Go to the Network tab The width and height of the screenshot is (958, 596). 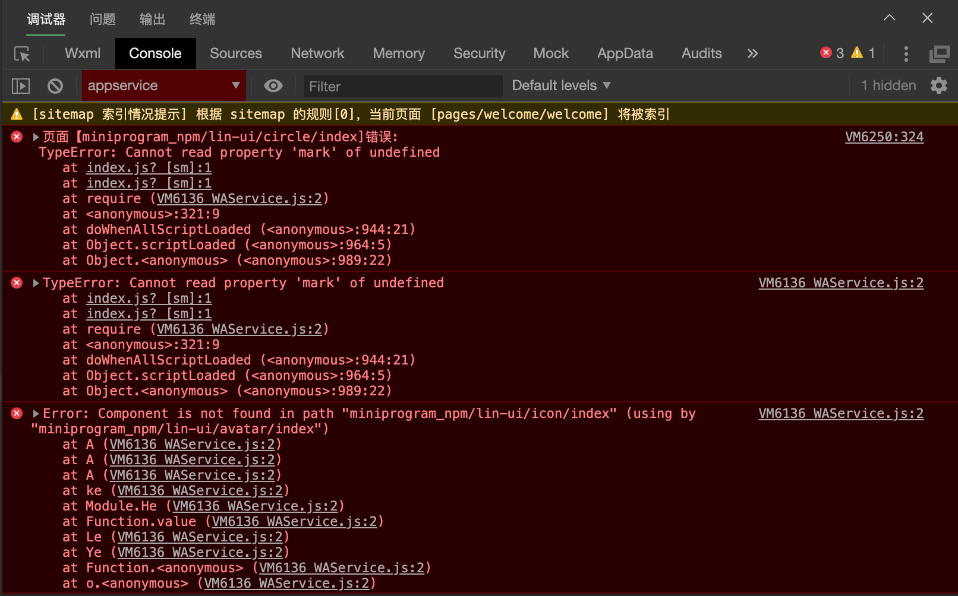coord(317,53)
